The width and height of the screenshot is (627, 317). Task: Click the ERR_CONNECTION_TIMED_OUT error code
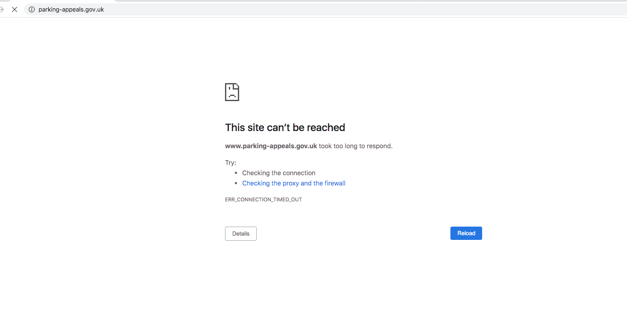click(263, 200)
